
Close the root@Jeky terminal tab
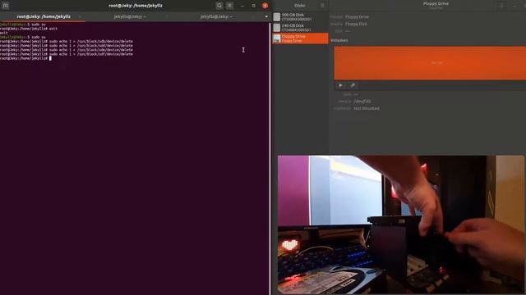[80, 16]
